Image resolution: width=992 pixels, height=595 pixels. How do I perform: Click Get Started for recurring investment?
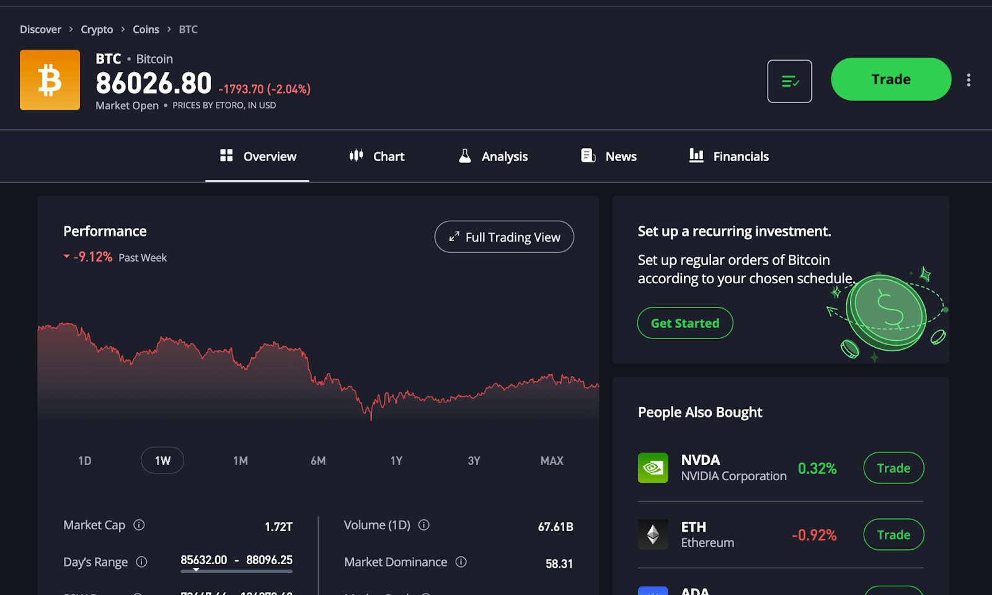(684, 323)
